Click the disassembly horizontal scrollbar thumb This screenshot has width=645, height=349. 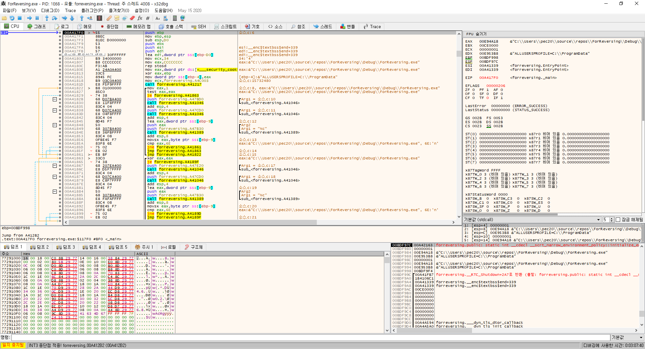click(x=192, y=222)
